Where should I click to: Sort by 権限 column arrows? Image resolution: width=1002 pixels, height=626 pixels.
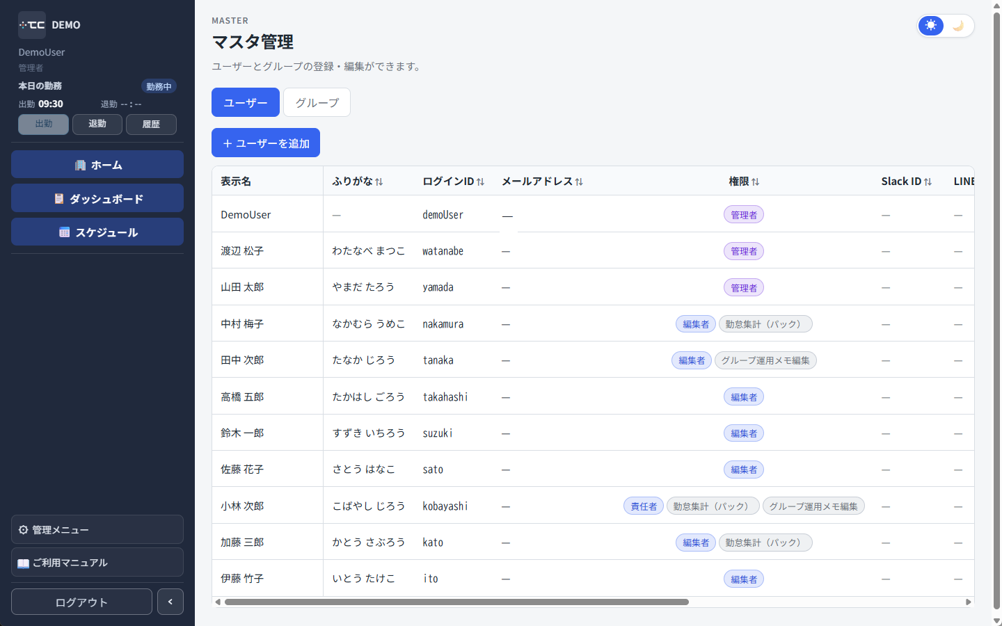click(756, 182)
